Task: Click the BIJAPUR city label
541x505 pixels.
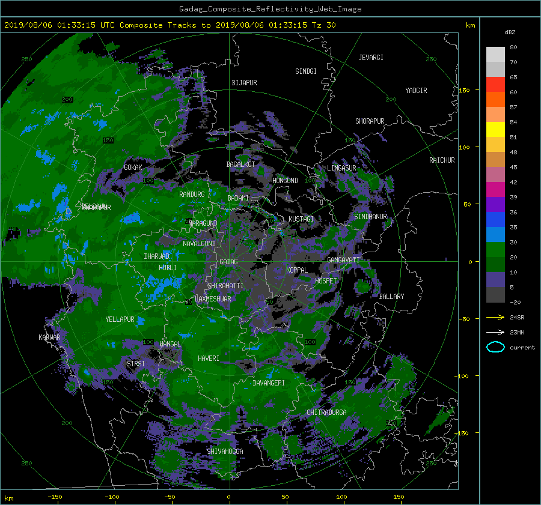Action: [244, 83]
